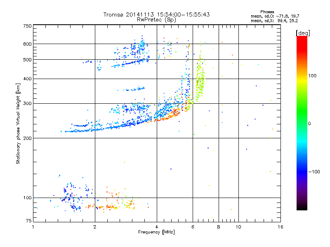The height and width of the screenshot is (247, 330).
Task: Click the '-100' colorbar tick label
Action: pos(314,172)
